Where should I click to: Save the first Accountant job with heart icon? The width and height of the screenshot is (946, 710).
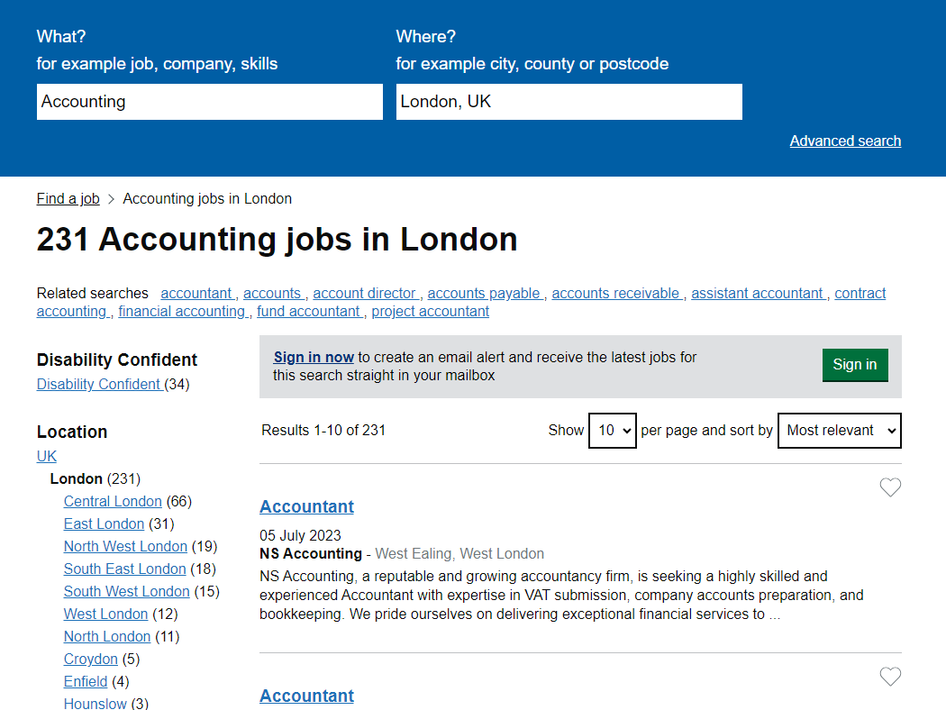890,487
